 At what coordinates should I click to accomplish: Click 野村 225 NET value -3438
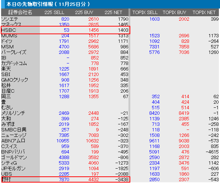click(x=122, y=179)
